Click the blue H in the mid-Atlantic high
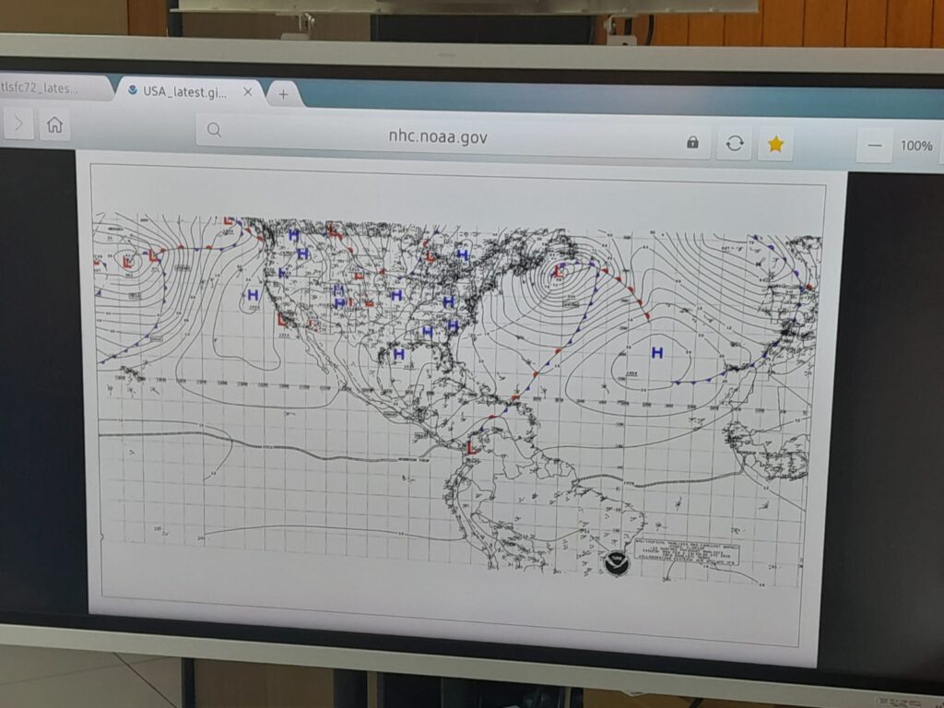Image resolution: width=944 pixels, height=708 pixels. (x=656, y=352)
